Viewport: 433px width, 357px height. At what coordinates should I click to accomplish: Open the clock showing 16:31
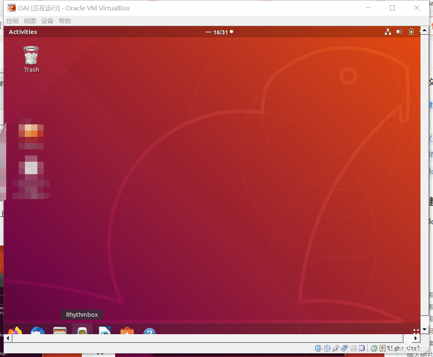[220, 32]
